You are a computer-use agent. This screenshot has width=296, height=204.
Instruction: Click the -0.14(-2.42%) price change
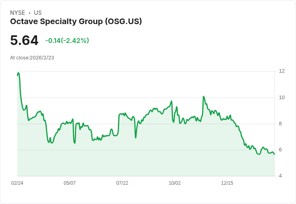pyautogui.click(x=67, y=41)
